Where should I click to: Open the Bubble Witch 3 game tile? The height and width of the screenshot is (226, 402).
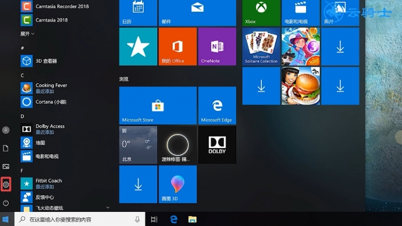300,47
